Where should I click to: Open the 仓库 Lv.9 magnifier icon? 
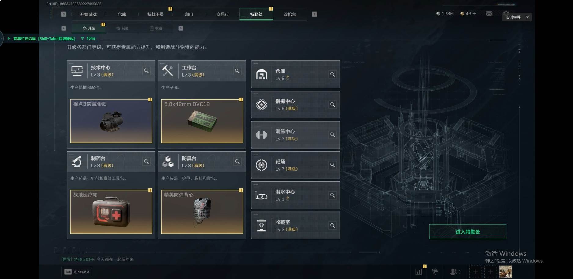click(332, 74)
